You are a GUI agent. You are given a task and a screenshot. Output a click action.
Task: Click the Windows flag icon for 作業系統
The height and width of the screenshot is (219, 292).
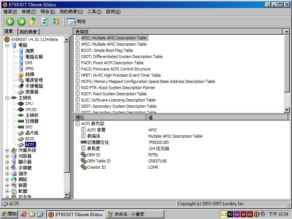pos(14,150)
